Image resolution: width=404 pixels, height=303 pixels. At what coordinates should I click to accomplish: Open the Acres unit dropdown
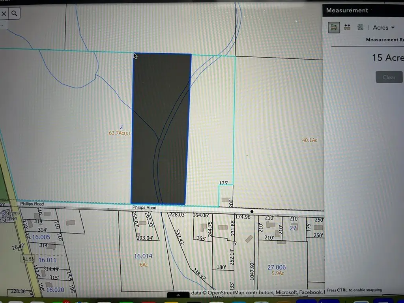(x=383, y=28)
